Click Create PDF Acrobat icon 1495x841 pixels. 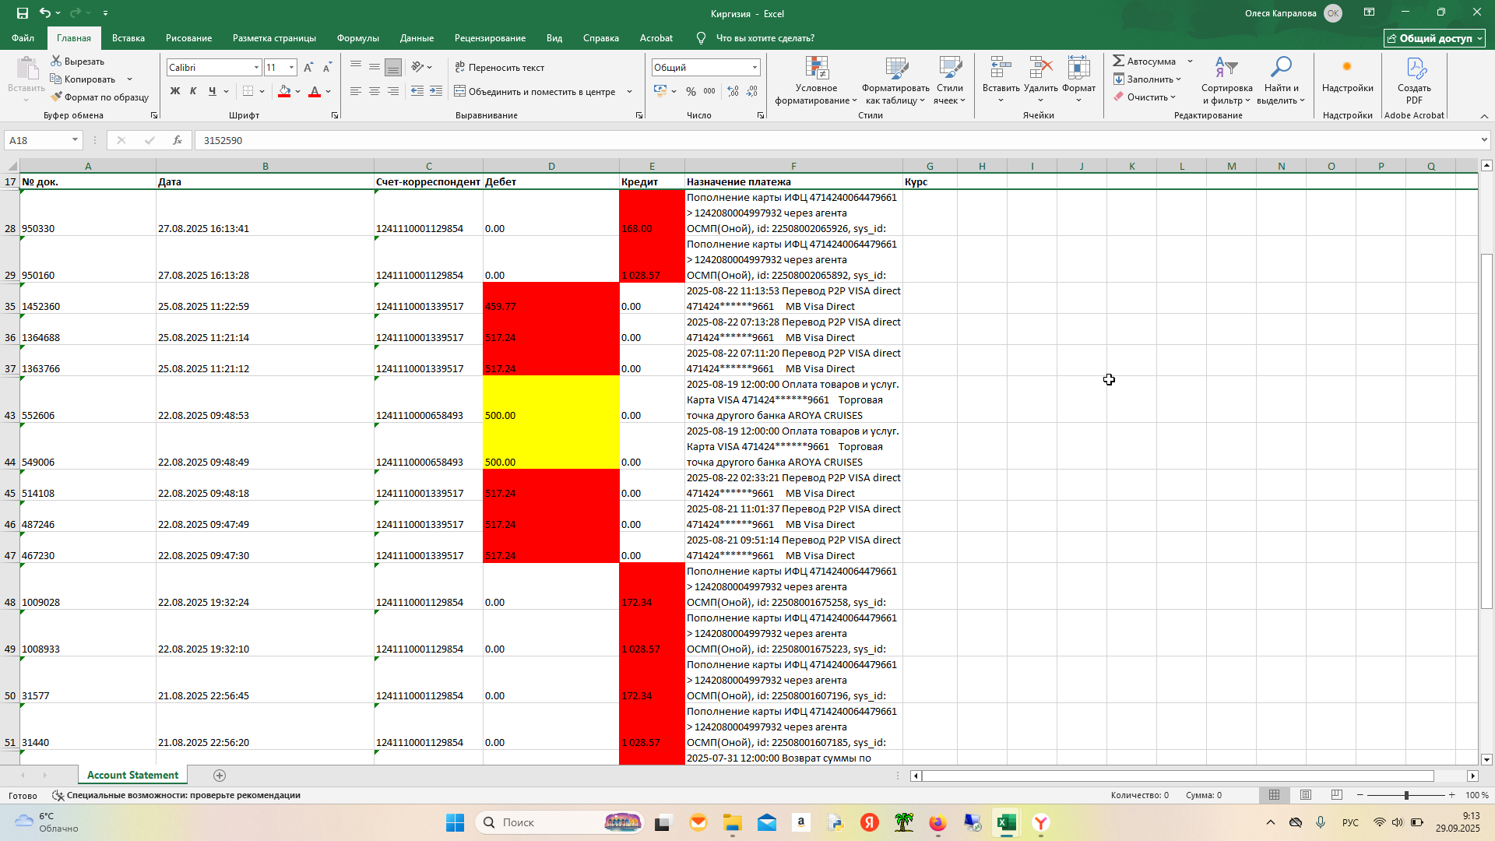(1414, 69)
